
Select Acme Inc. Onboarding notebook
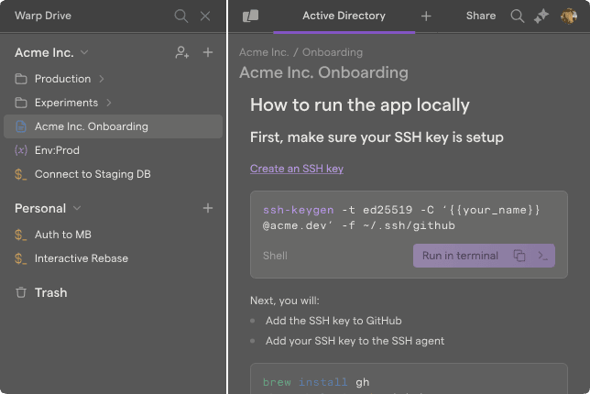tap(113, 126)
